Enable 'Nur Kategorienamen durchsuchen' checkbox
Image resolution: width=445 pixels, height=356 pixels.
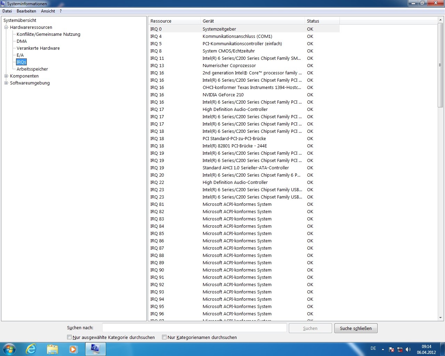(164, 337)
